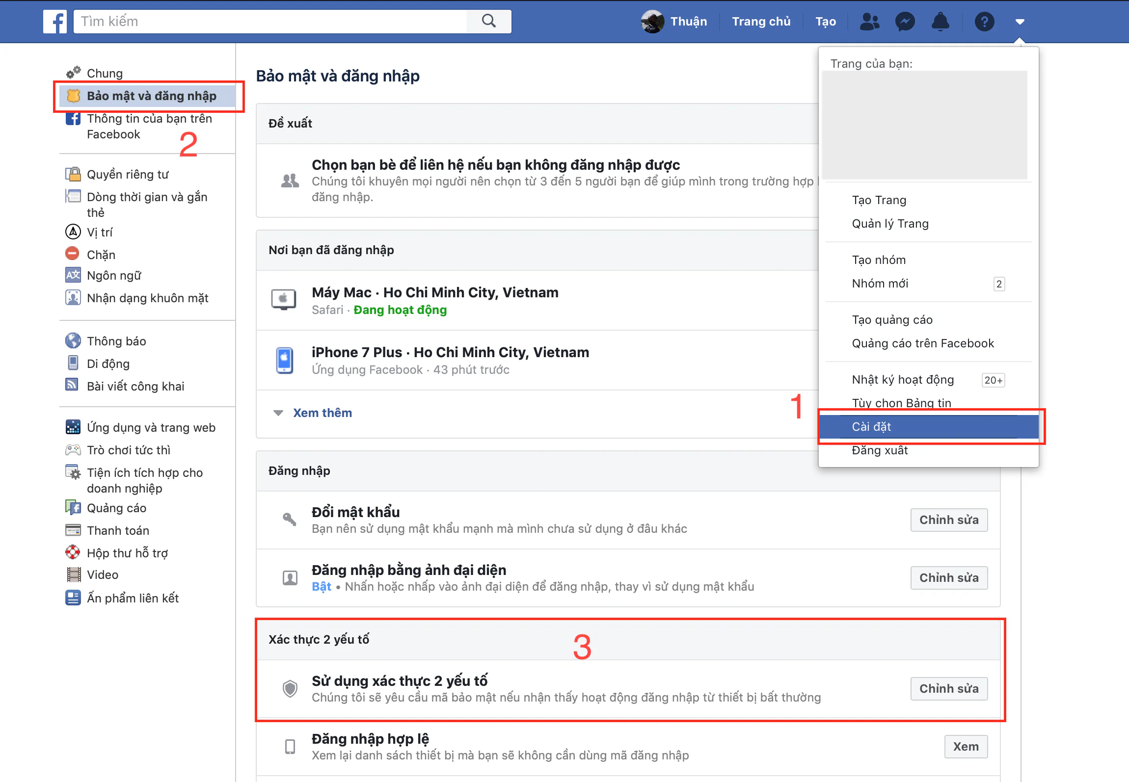Click the Trò chơi tức thì gamepad icon
The height and width of the screenshot is (782, 1129).
tap(73, 449)
